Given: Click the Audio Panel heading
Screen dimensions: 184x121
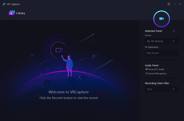Looking at the screenshot, I should pos(151,65).
